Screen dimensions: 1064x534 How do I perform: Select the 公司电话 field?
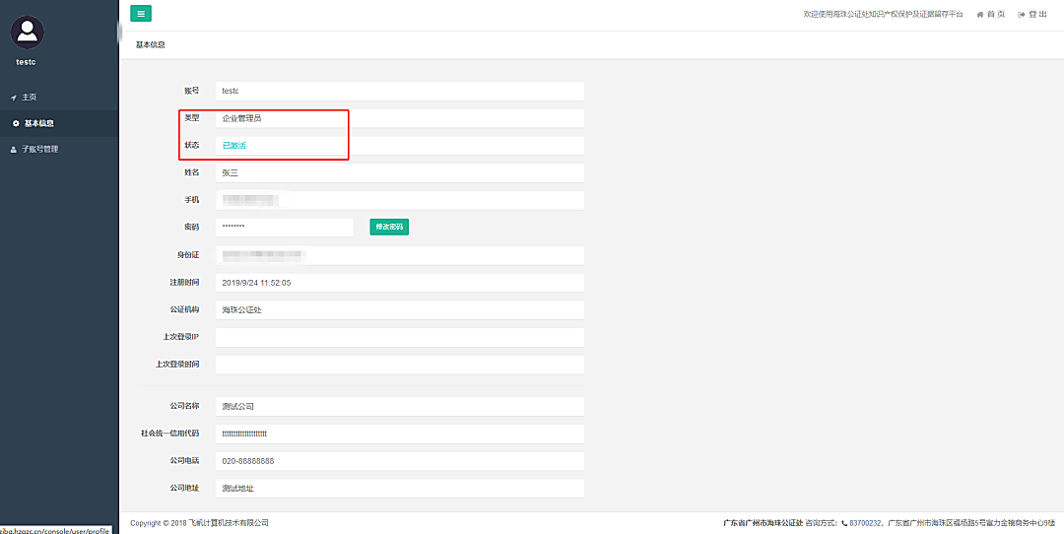(x=399, y=461)
